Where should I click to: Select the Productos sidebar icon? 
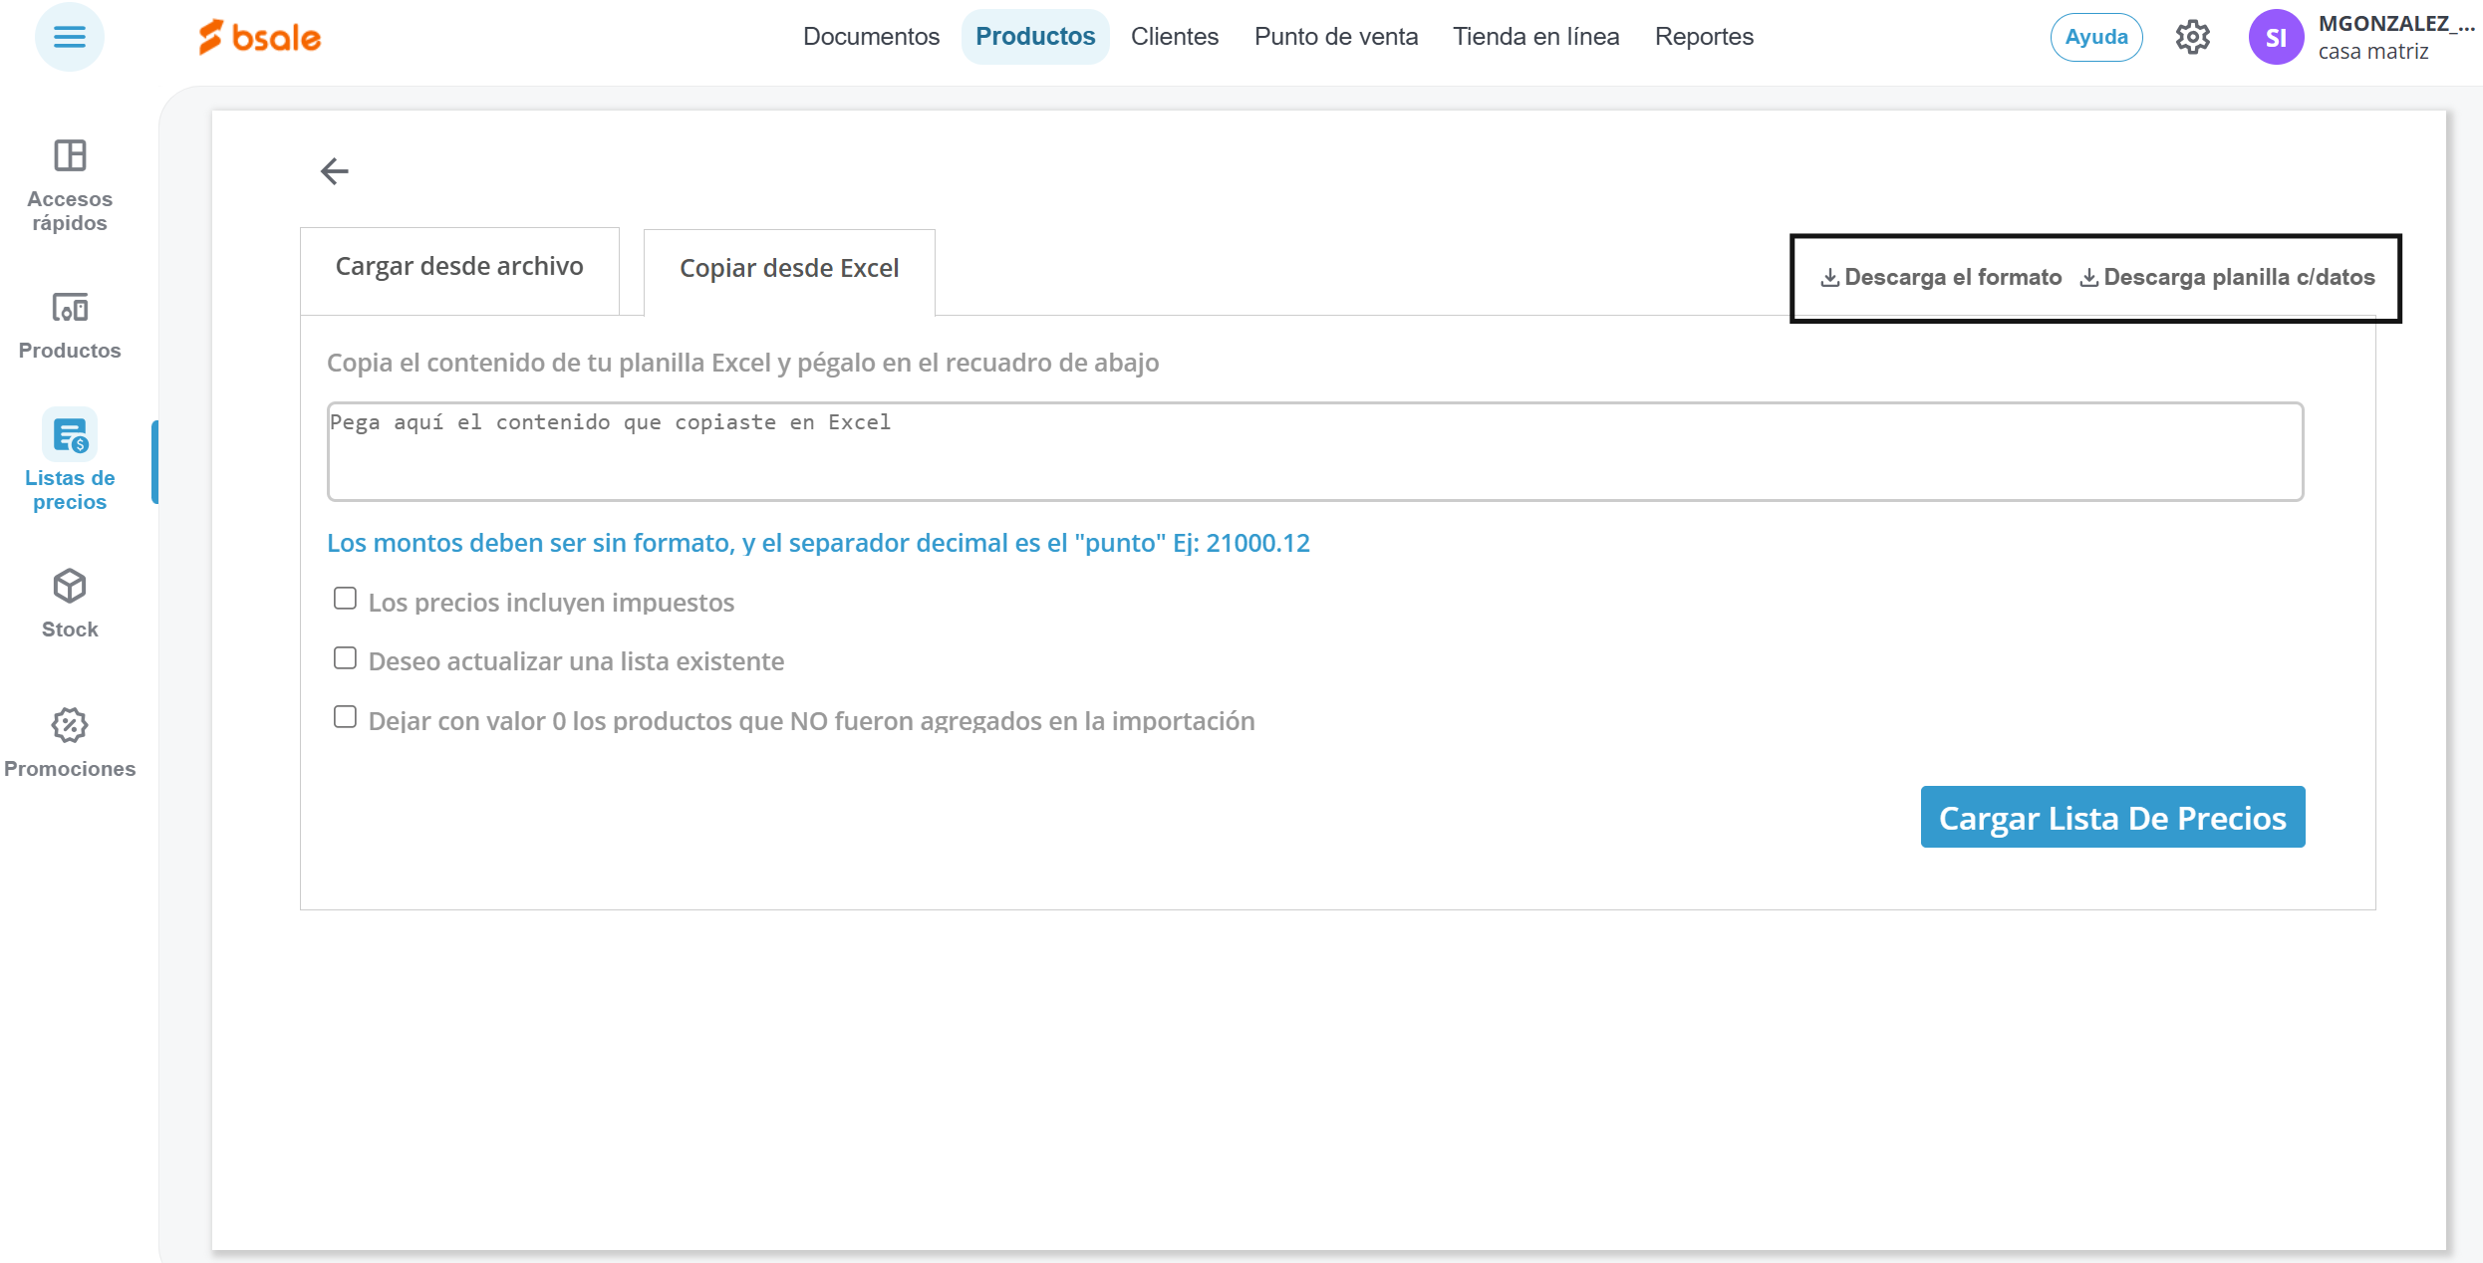(x=70, y=325)
